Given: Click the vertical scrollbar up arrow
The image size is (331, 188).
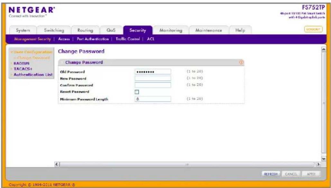Looking at the screenshot, I should (323, 49).
